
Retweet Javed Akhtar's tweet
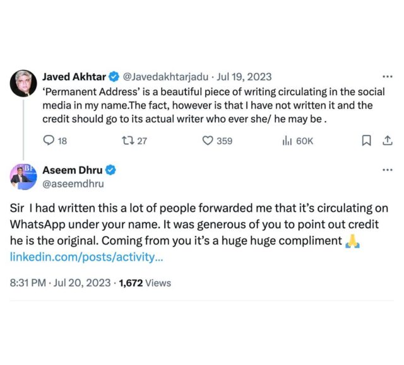(128, 141)
